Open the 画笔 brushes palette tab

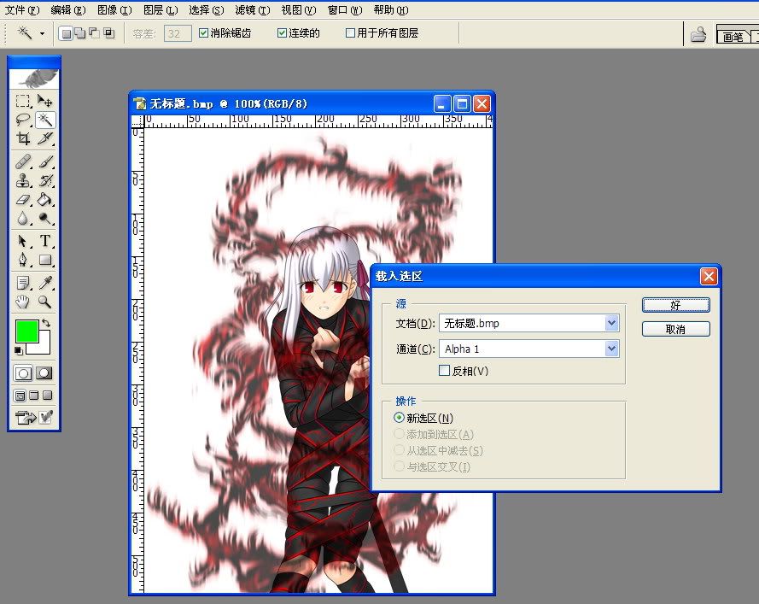tap(733, 37)
